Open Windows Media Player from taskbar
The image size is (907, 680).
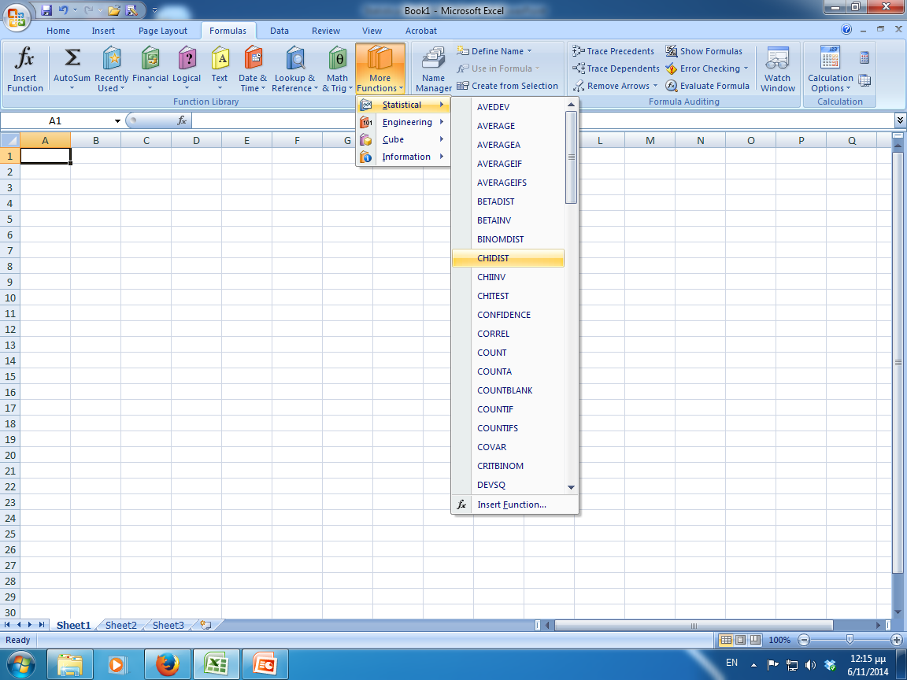point(118,665)
